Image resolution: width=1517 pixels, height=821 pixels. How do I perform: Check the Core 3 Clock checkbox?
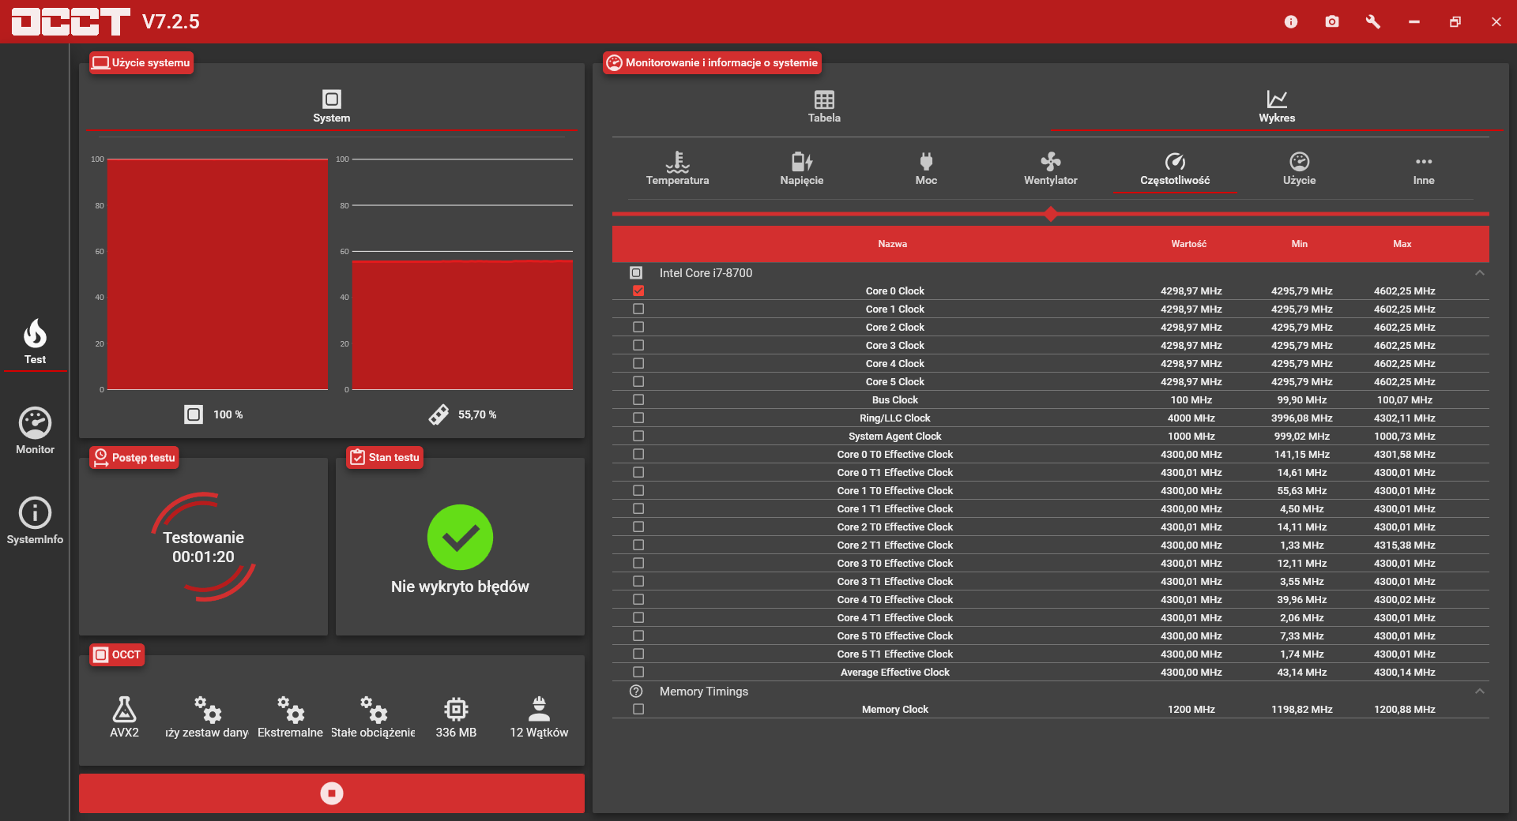coord(638,345)
